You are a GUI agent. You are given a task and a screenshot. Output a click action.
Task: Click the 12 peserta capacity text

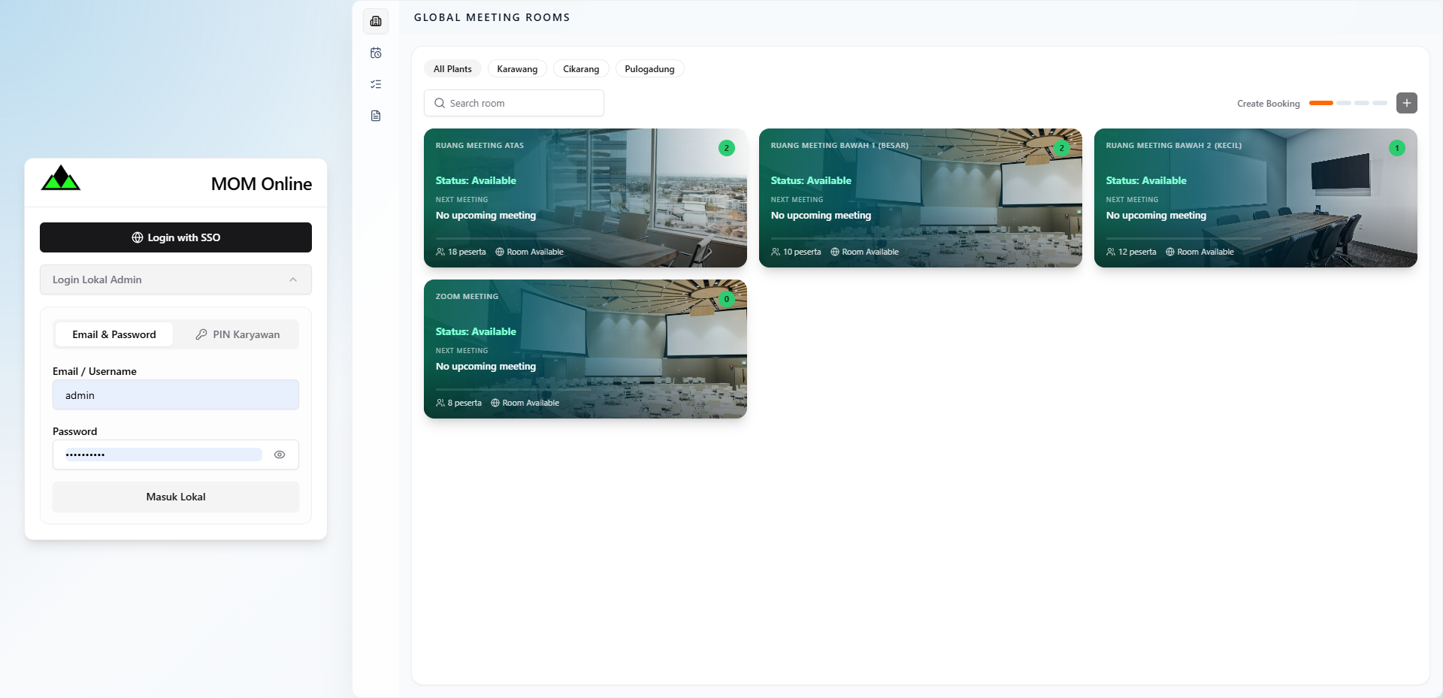(1137, 252)
